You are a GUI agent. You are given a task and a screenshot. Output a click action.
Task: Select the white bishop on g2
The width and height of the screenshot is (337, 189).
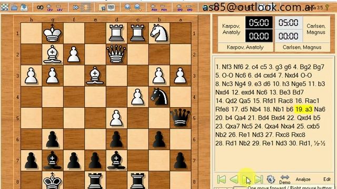53,54
